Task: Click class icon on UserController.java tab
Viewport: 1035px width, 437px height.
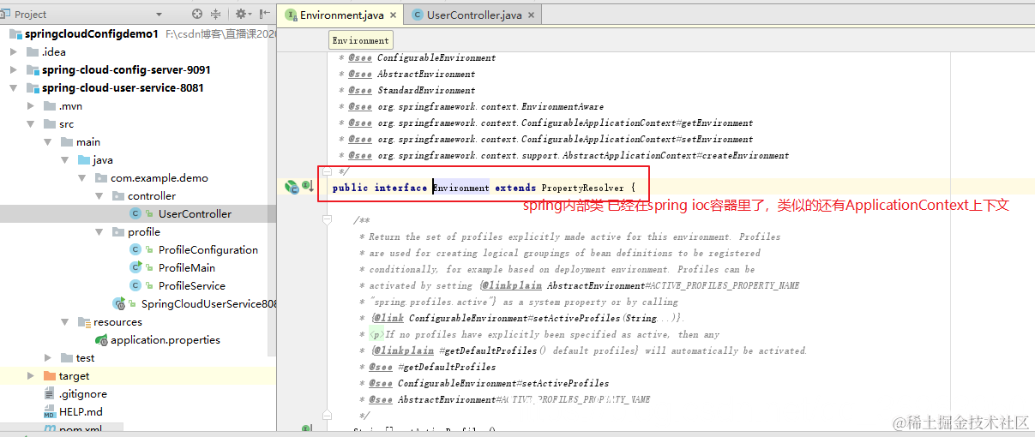Action: (418, 15)
